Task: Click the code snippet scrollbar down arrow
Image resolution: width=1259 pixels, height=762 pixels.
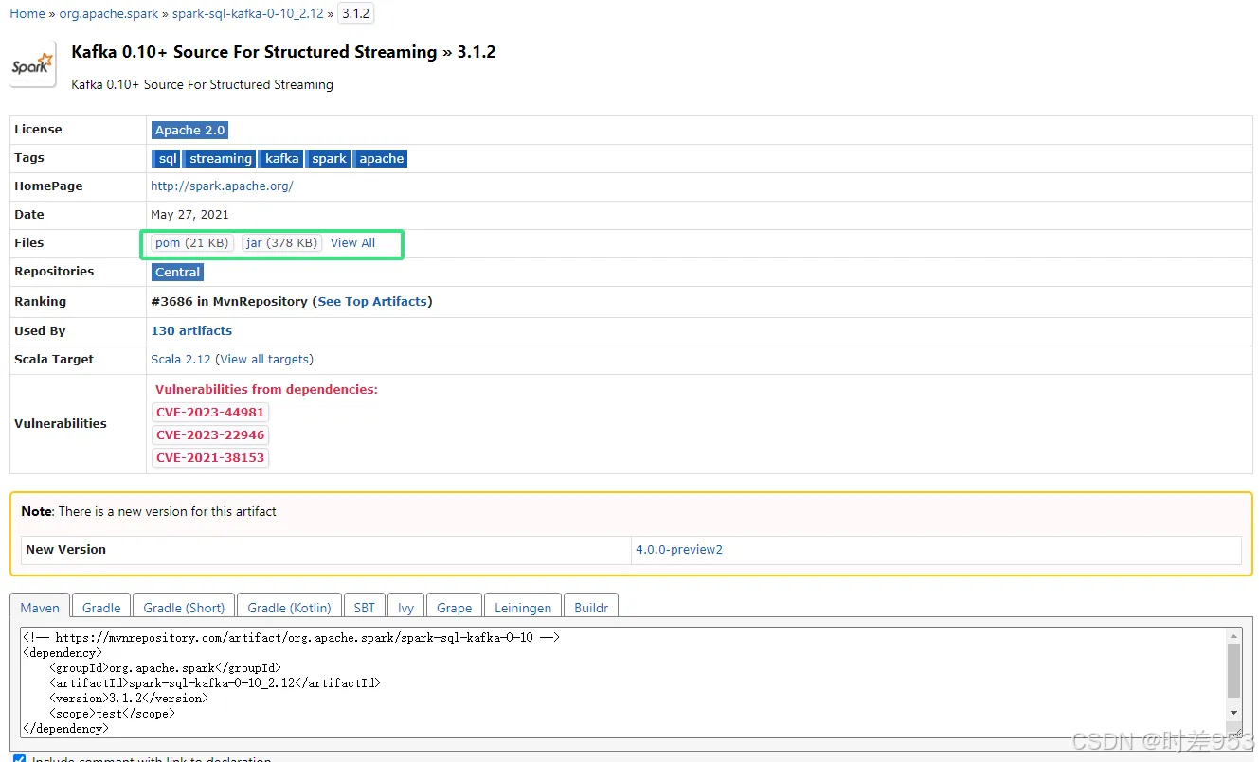Action: (1234, 714)
